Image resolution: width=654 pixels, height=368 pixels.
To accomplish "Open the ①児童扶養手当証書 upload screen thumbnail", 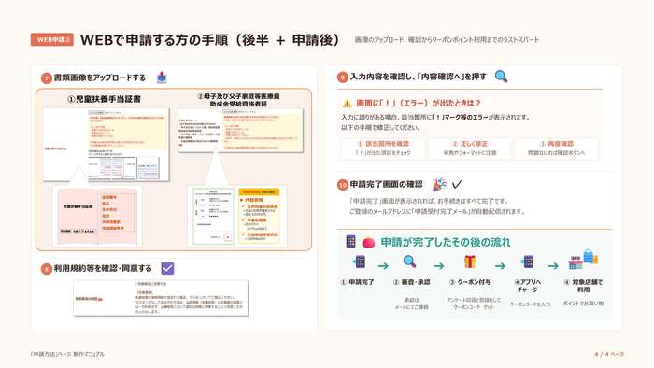I will (x=107, y=145).
